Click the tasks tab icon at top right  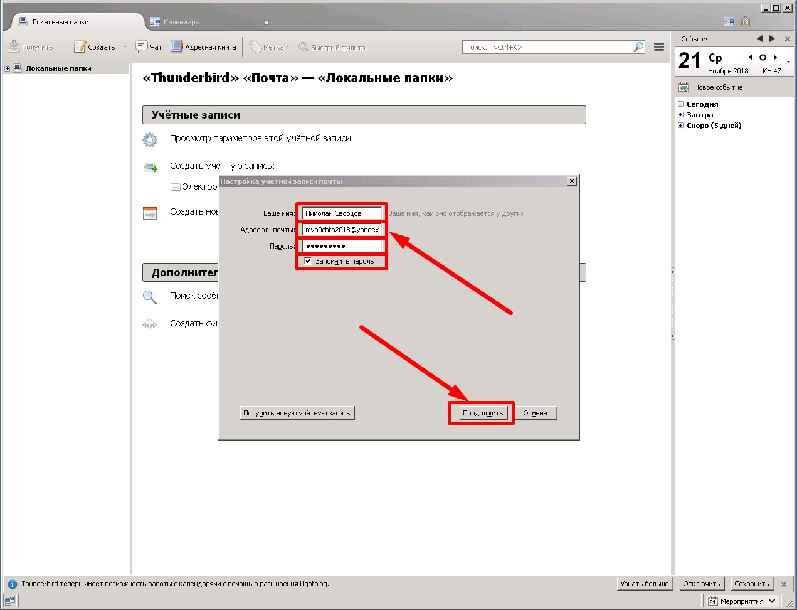(746, 21)
